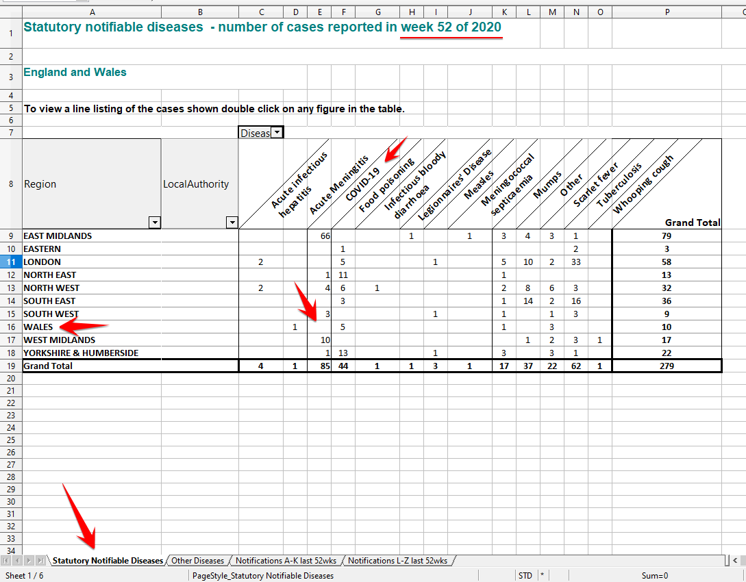Open Notifications L-Z last 52wks sheet
Screen dimensions: 746x582
click(398, 561)
